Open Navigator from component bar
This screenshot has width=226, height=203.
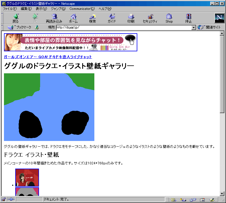[173, 200]
